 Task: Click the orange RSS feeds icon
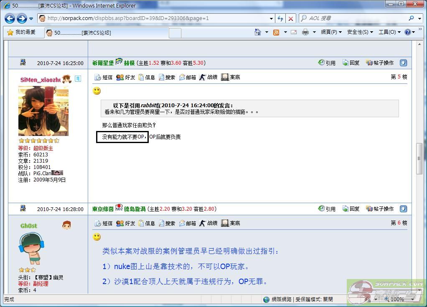click(x=276, y=32)
